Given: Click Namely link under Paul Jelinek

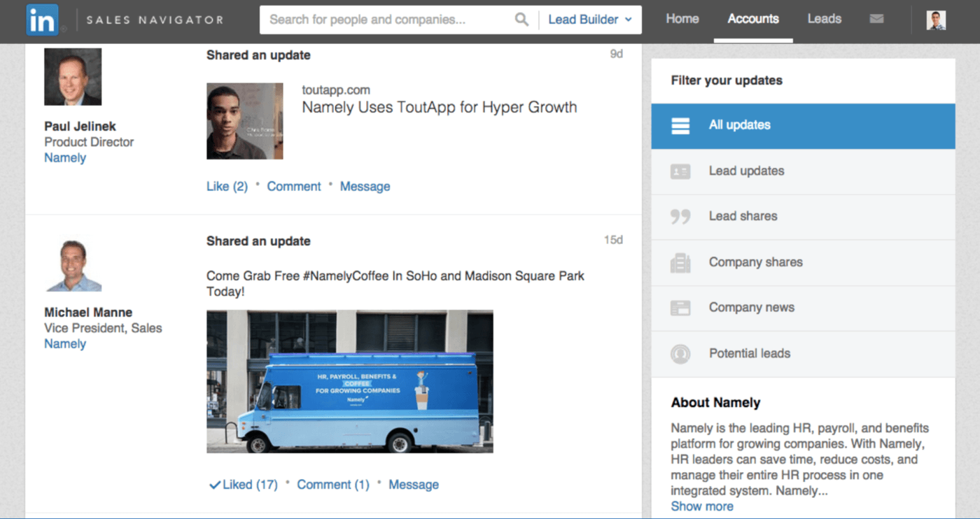Looking at the screenshot, I should click(x=65, y=158).
